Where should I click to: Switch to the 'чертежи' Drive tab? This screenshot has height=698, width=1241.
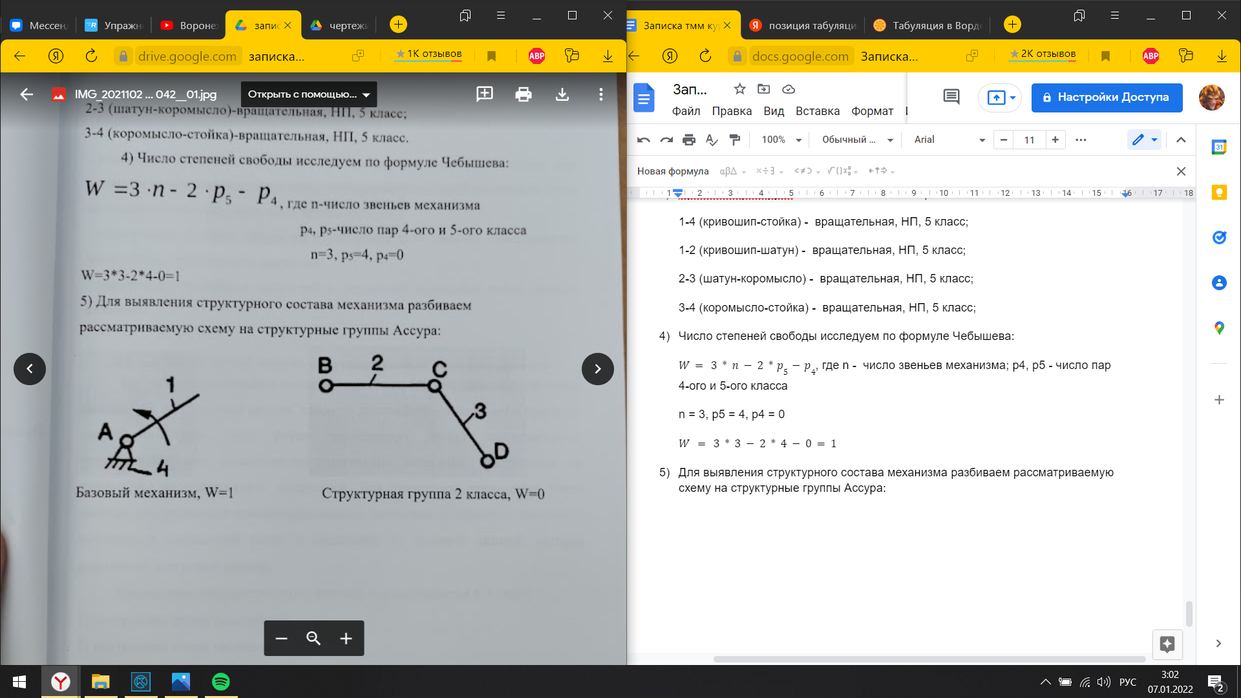tap(339, 25)
